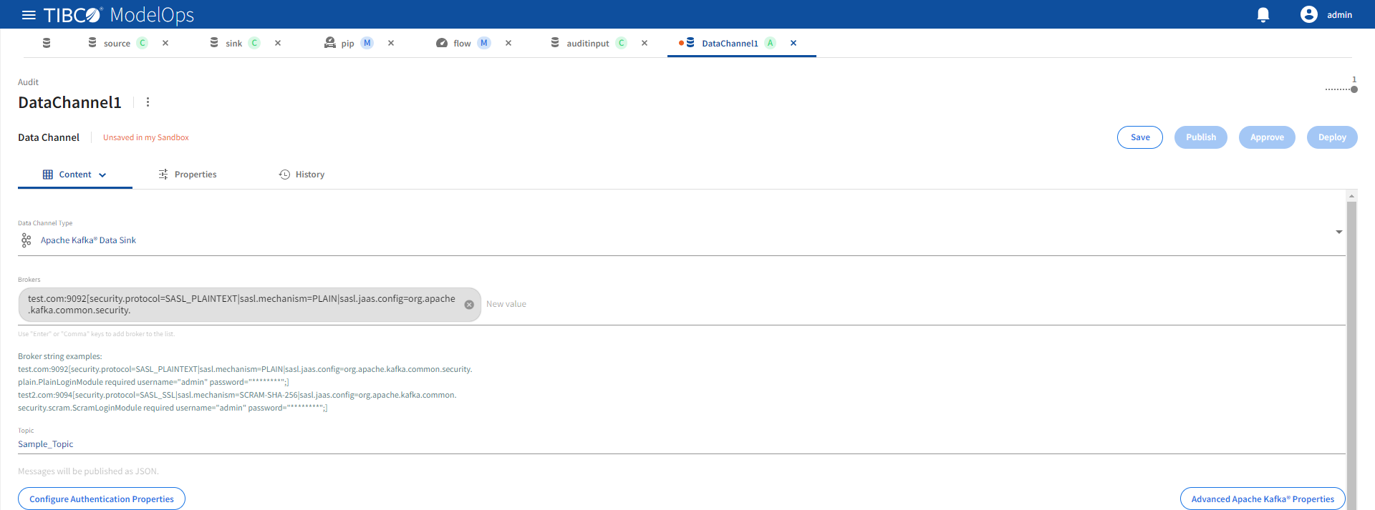Viewport: 1375px width, 510px height.
Task: Close the pip tab
Action: 391,43
